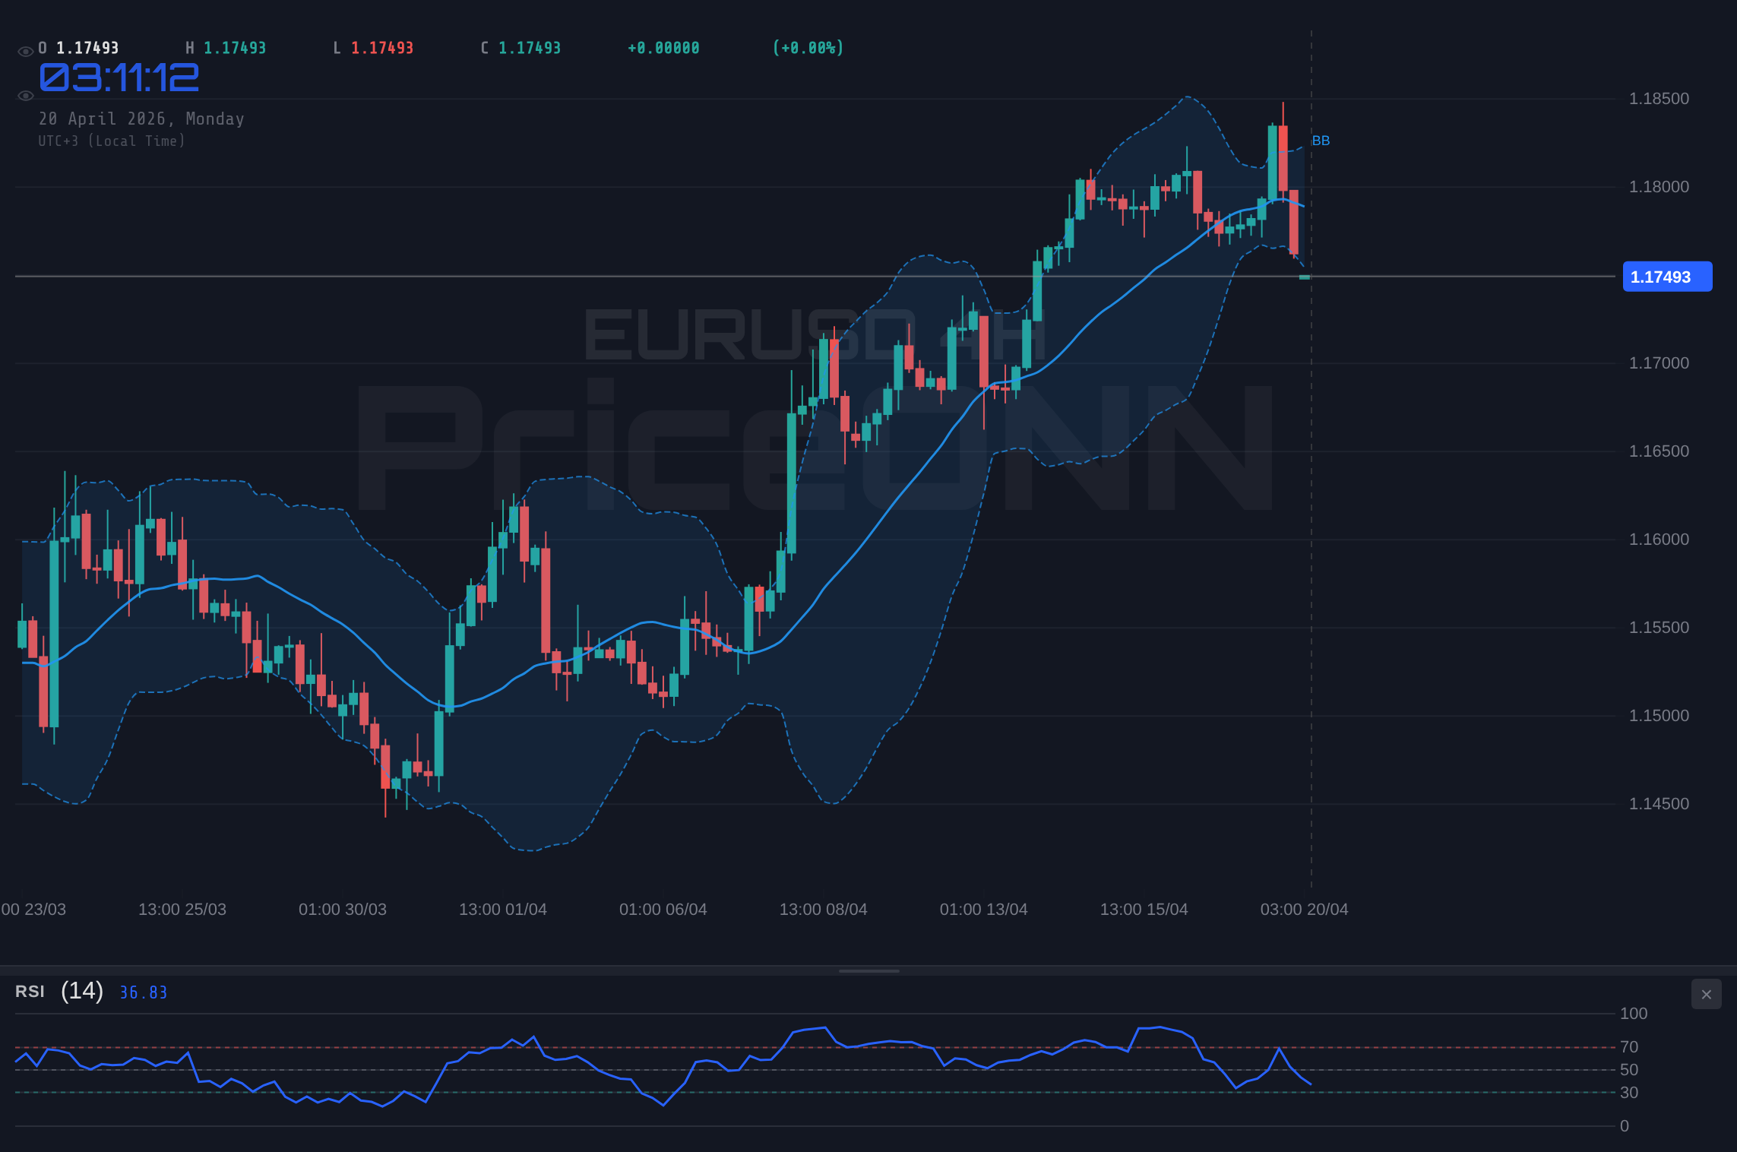Click the 13:00 08/04 time label
This screenshot has height=1152, width=1737.
[824, 910]
